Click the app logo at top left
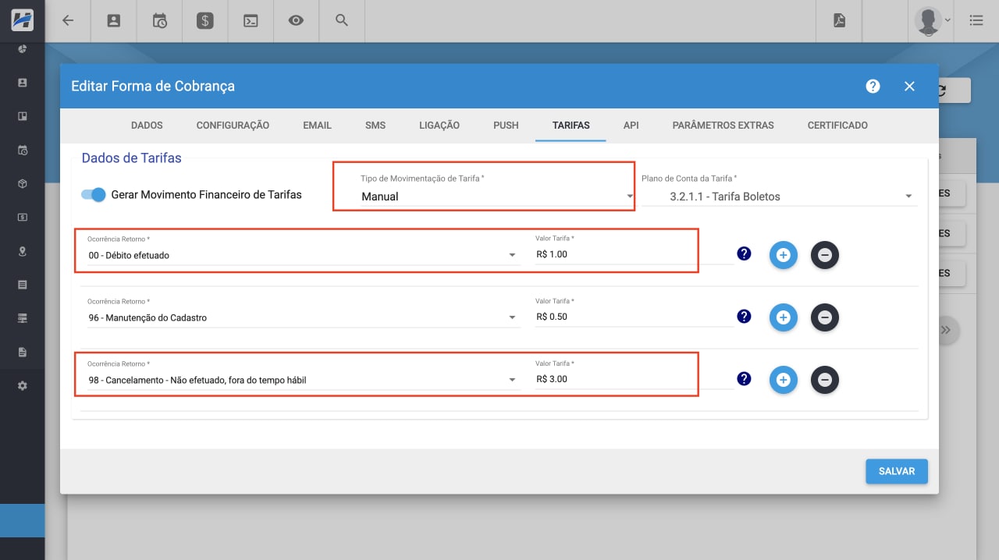This screenshot has height=560, width=999. pyautogui.click(x=22, y=19)
